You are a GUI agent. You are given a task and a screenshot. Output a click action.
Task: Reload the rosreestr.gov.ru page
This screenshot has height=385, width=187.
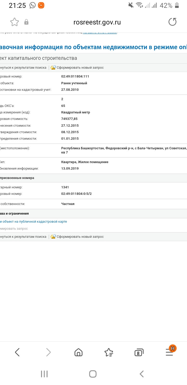pos(172,22)
